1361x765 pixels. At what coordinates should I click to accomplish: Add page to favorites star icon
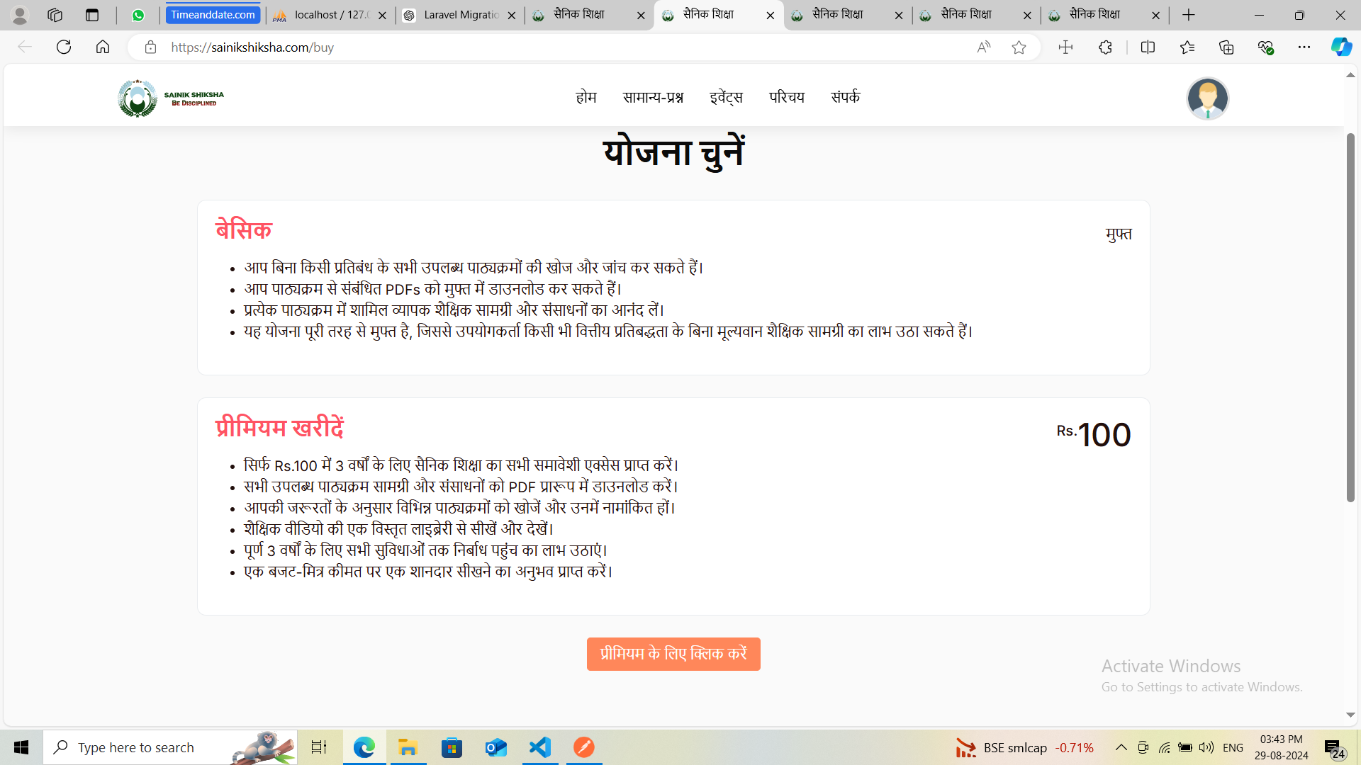1019,47
